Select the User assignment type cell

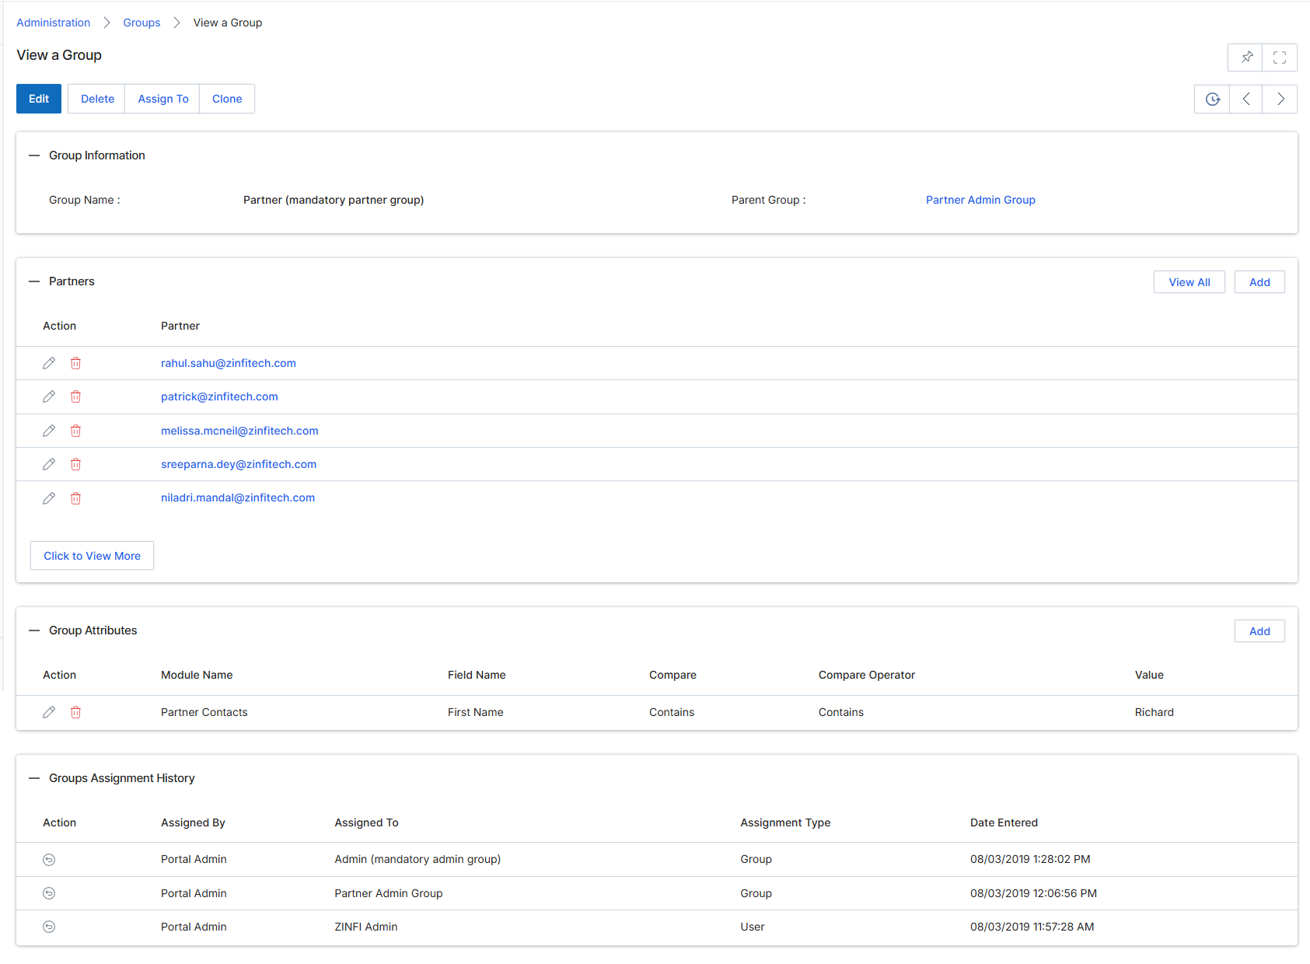pyautogui.click(x=753, y=927)
